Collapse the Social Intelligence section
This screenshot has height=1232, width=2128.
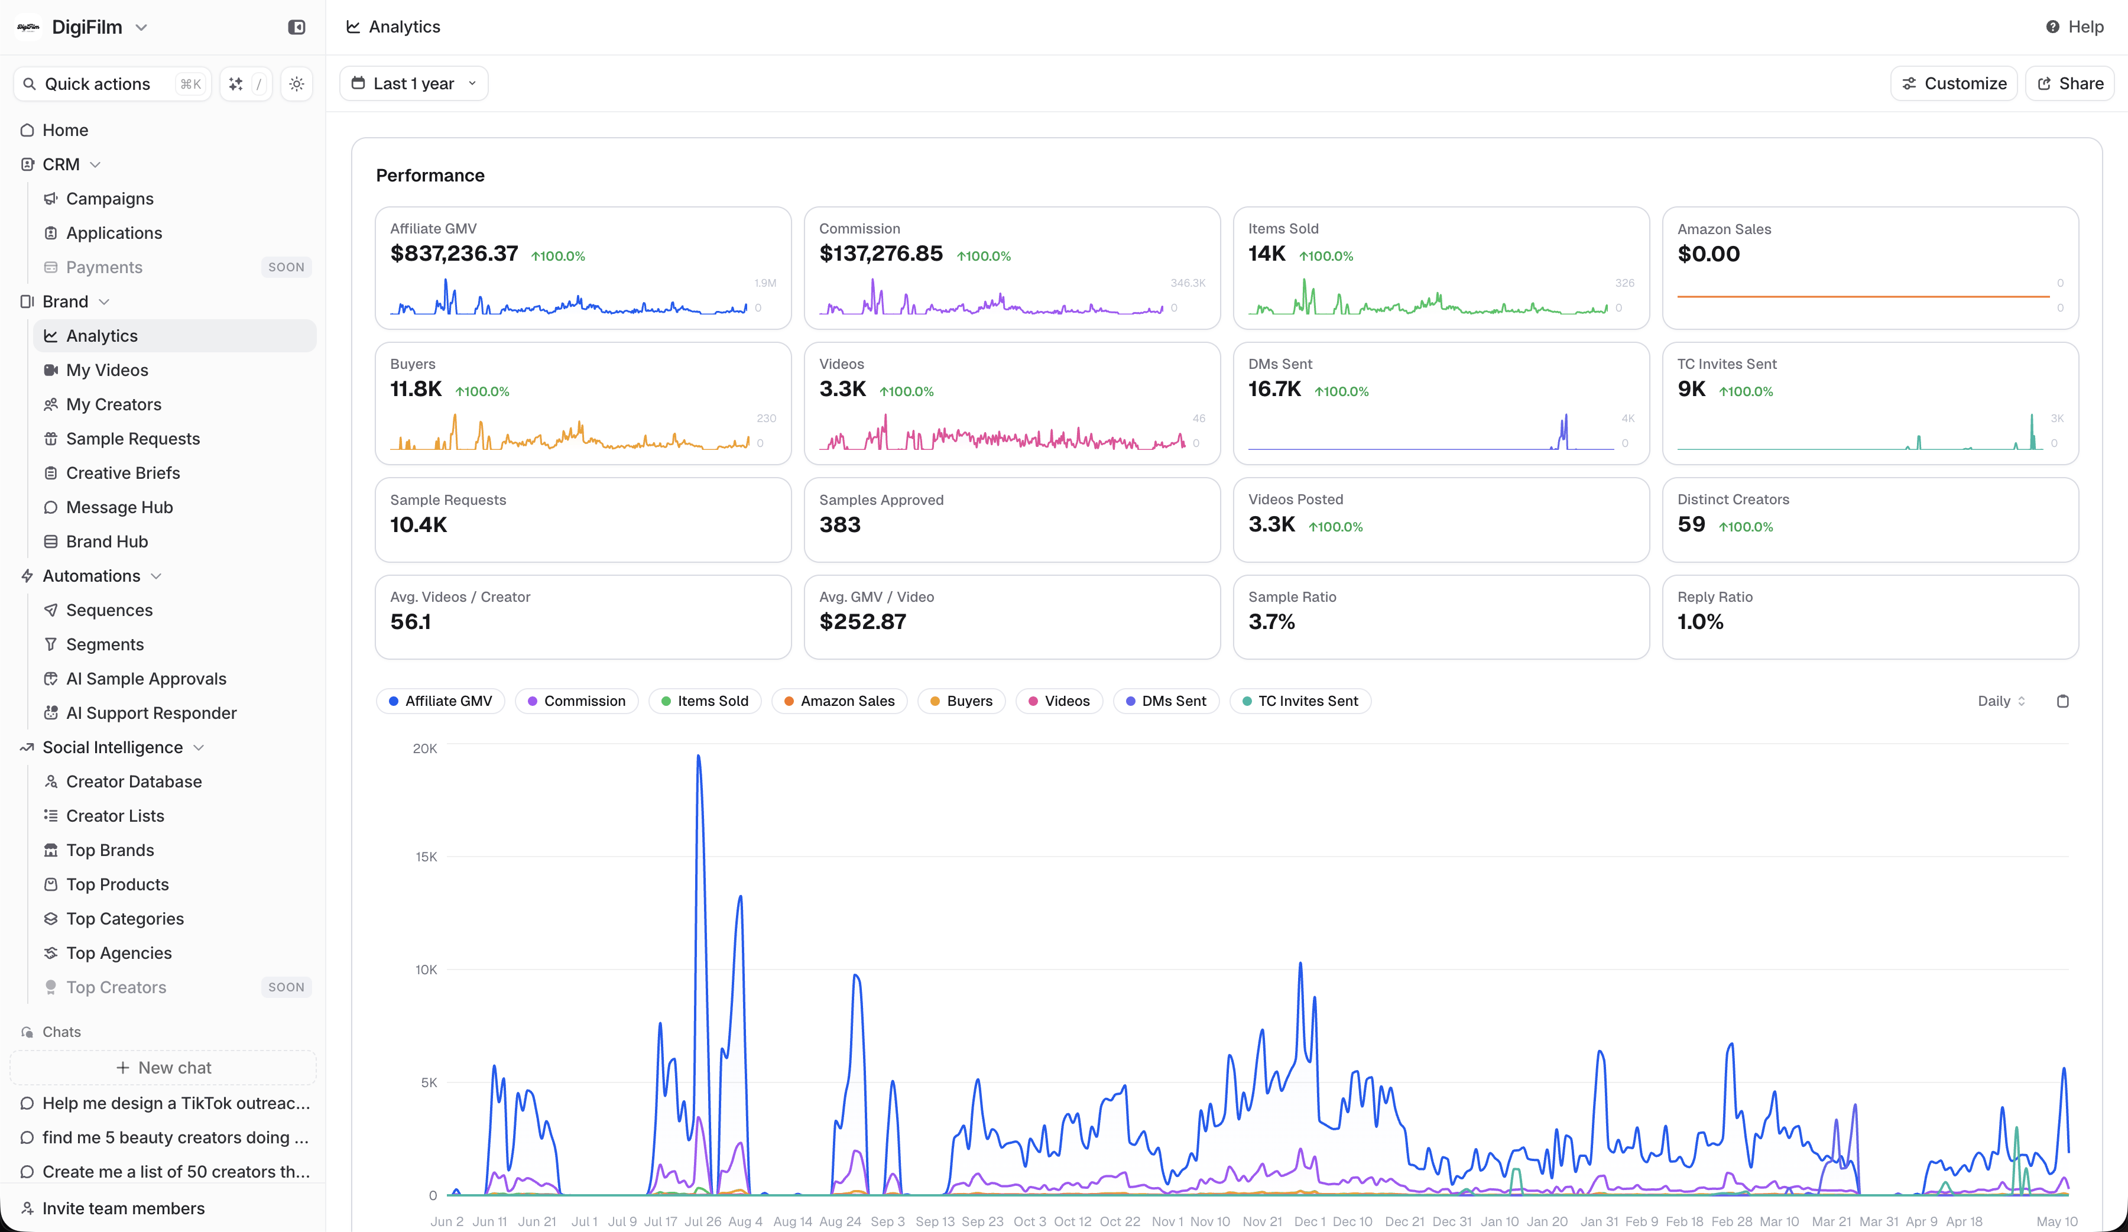pyautogui.click(x=199, y=747)
